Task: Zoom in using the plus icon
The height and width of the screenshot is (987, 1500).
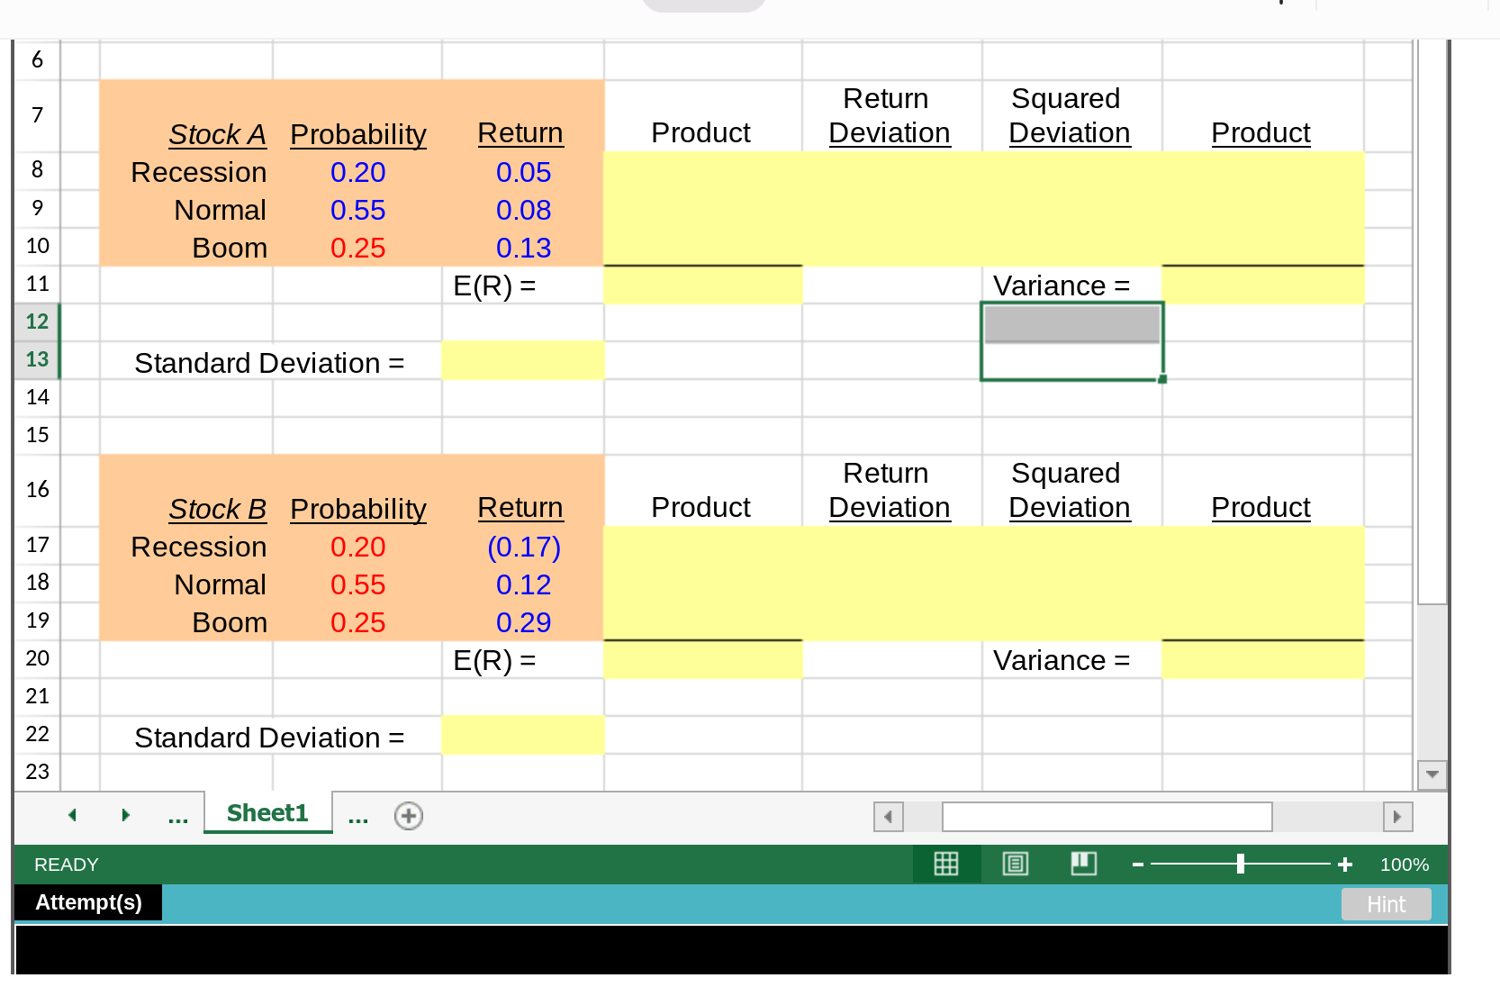Action: pos(1344,864)
